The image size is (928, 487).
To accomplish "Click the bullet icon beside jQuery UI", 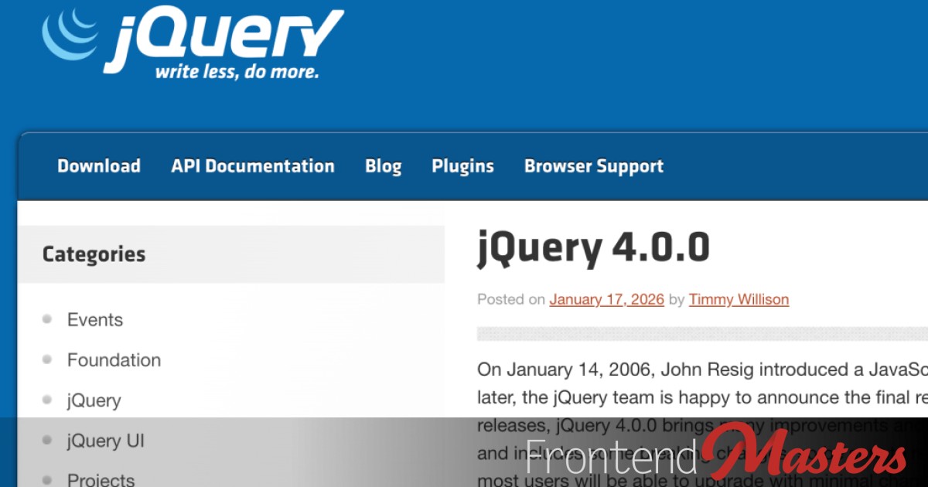I will tap(46, 441).
